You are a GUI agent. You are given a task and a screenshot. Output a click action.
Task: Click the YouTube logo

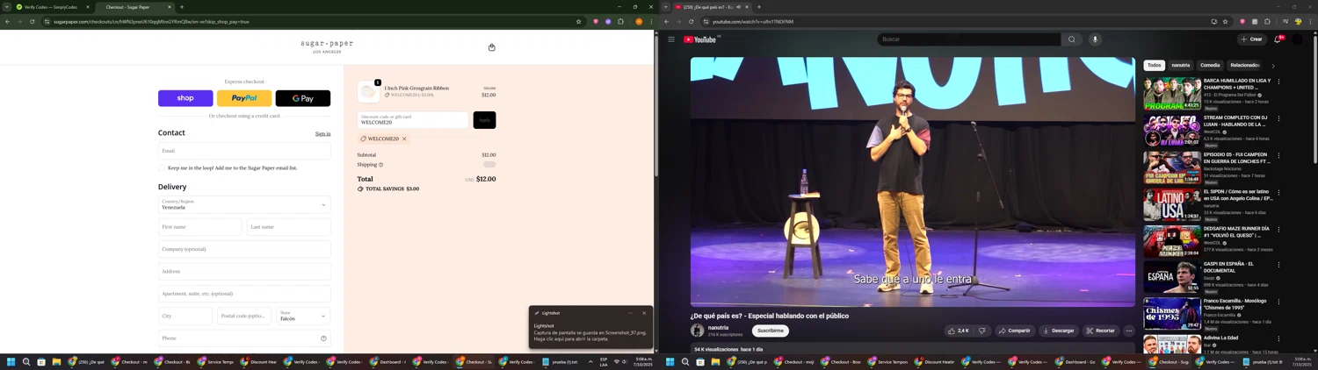tap(700, 39)
